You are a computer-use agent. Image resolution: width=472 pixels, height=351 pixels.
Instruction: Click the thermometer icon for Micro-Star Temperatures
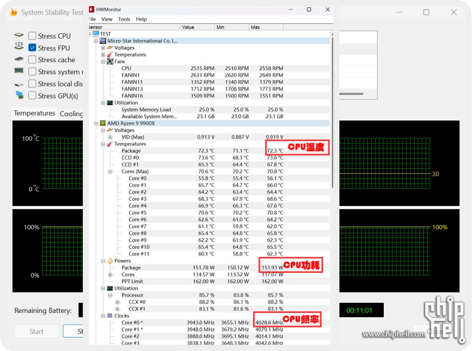(x=110, y=54)
